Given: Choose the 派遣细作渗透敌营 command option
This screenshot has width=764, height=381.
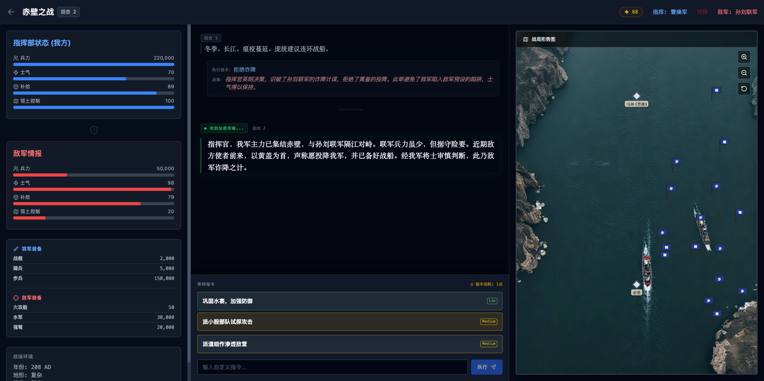Looking at the screenshot, I should tap(349, 344).
